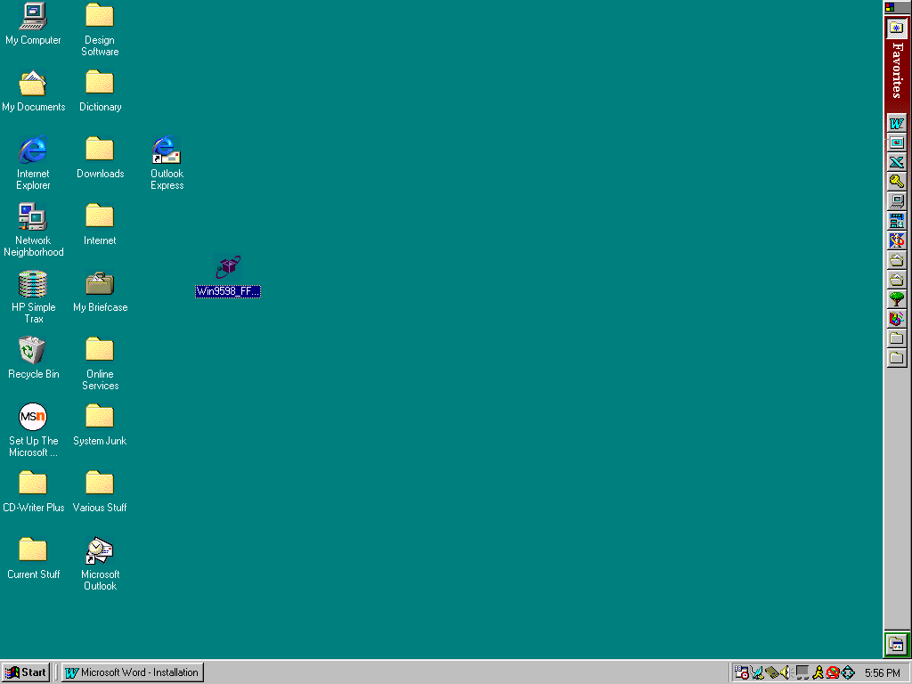912x684 pixels.
Task: Click the clock showing 5:56 PM
Action: tap(882, 672)
